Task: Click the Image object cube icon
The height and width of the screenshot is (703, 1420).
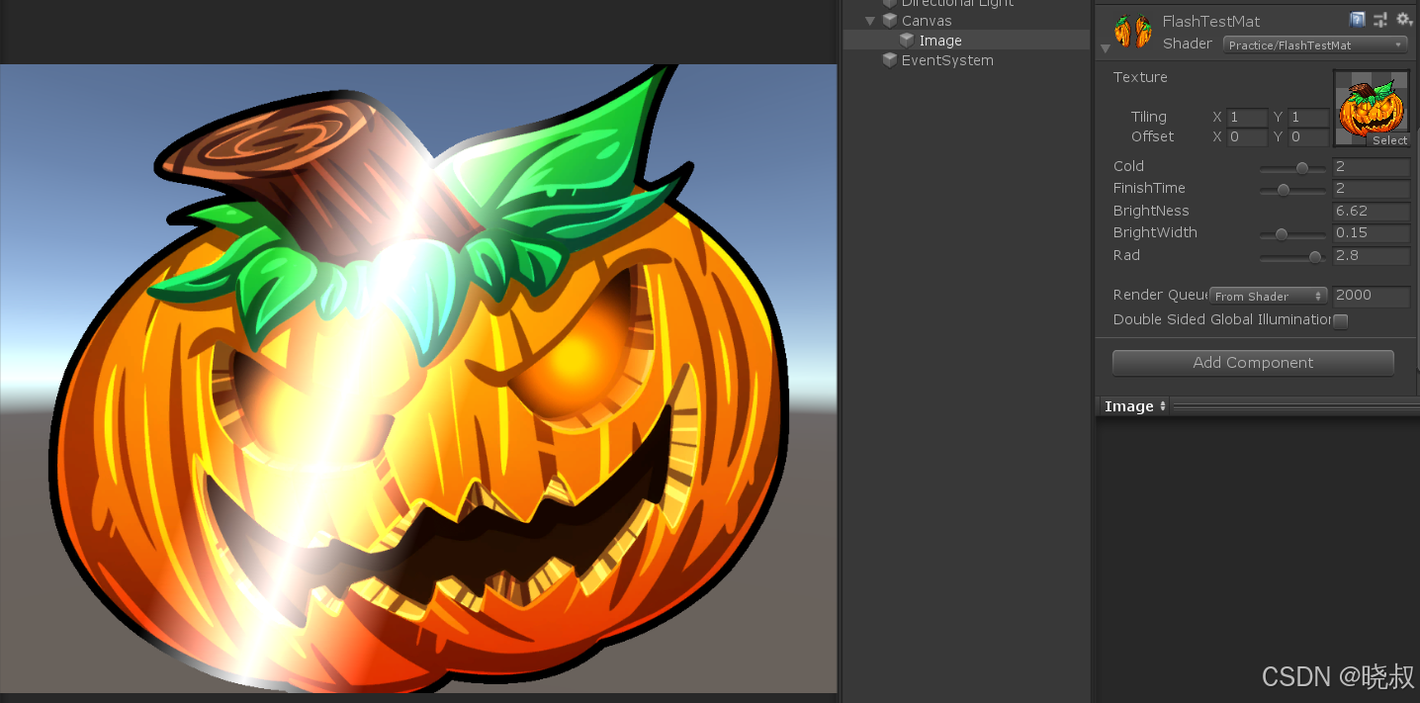Action: tap(907, 41)
